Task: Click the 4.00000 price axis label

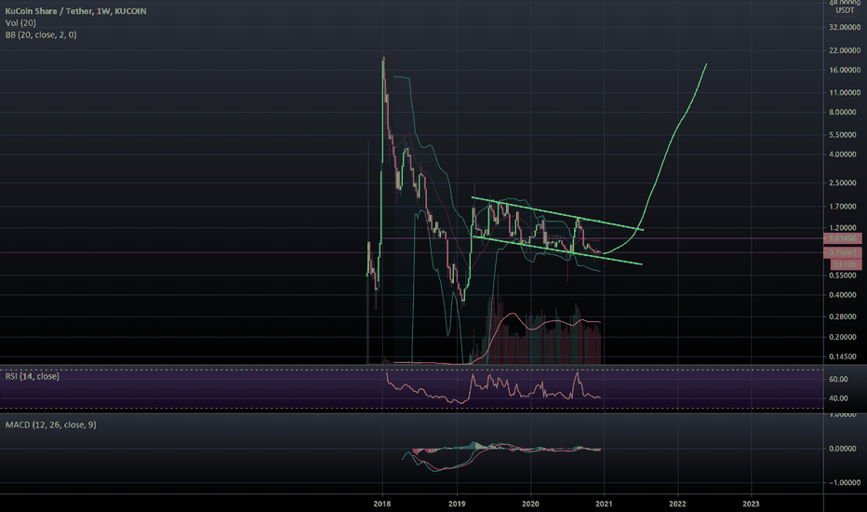Action: pos(845,155)
